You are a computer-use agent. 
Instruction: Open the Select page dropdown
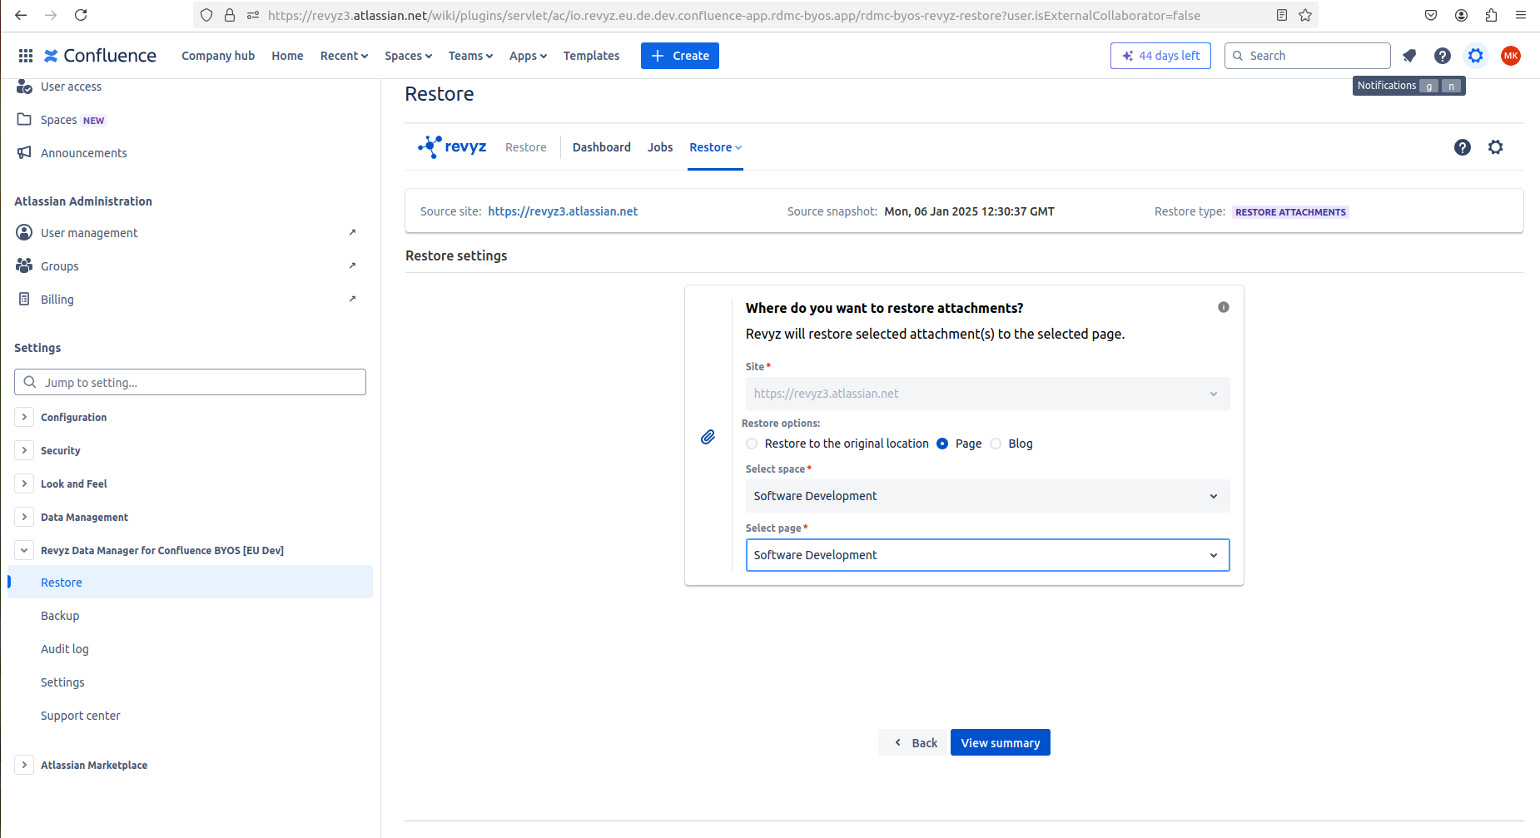point(987,555)
